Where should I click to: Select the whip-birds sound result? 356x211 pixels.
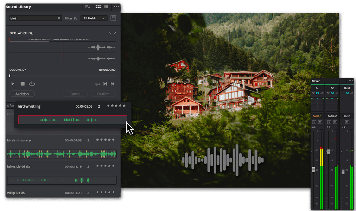click(x=62, y=192)
